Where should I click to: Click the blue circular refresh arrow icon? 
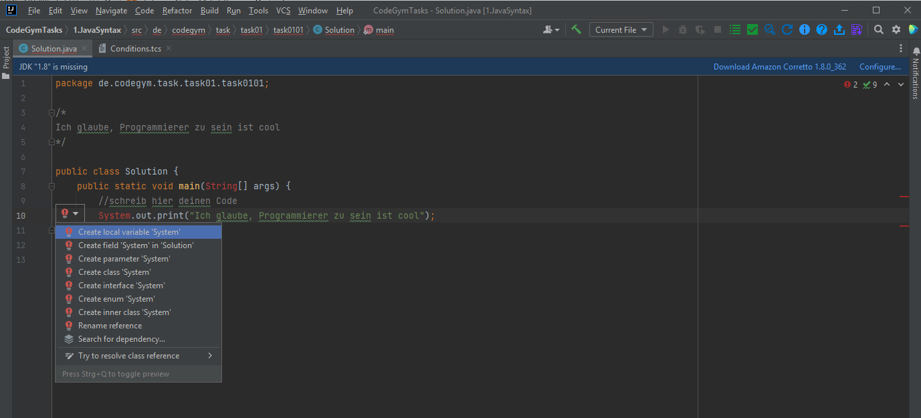[x=787, y=29]
